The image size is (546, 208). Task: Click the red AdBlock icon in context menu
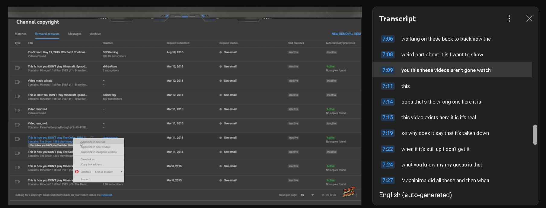[x=77, y=172]
